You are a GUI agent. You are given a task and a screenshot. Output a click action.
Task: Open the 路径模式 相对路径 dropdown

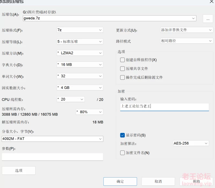point(187,41)
